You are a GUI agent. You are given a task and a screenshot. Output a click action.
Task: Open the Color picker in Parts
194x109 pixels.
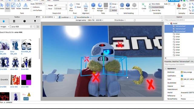[x=106, y=6]
